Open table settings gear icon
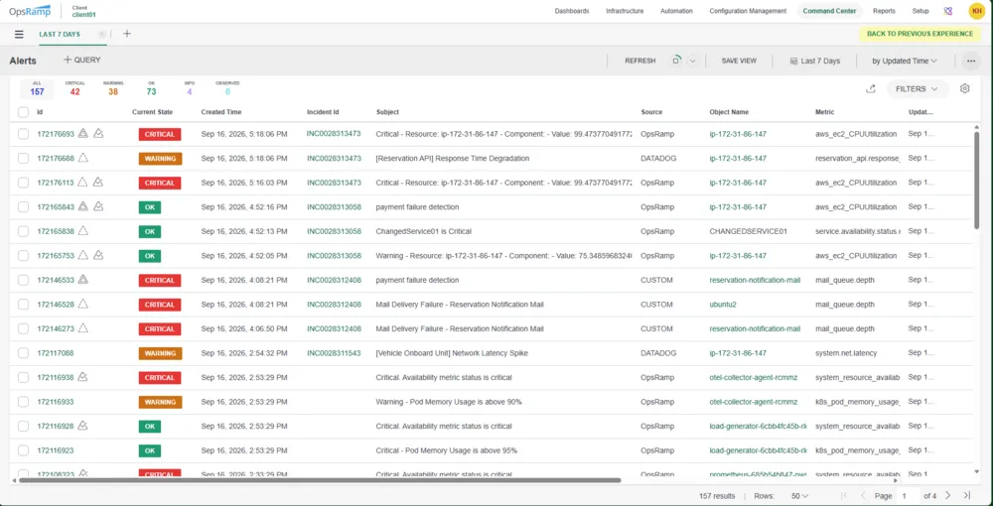The width and height of the screenshot is (993, 506). [964, 88]
